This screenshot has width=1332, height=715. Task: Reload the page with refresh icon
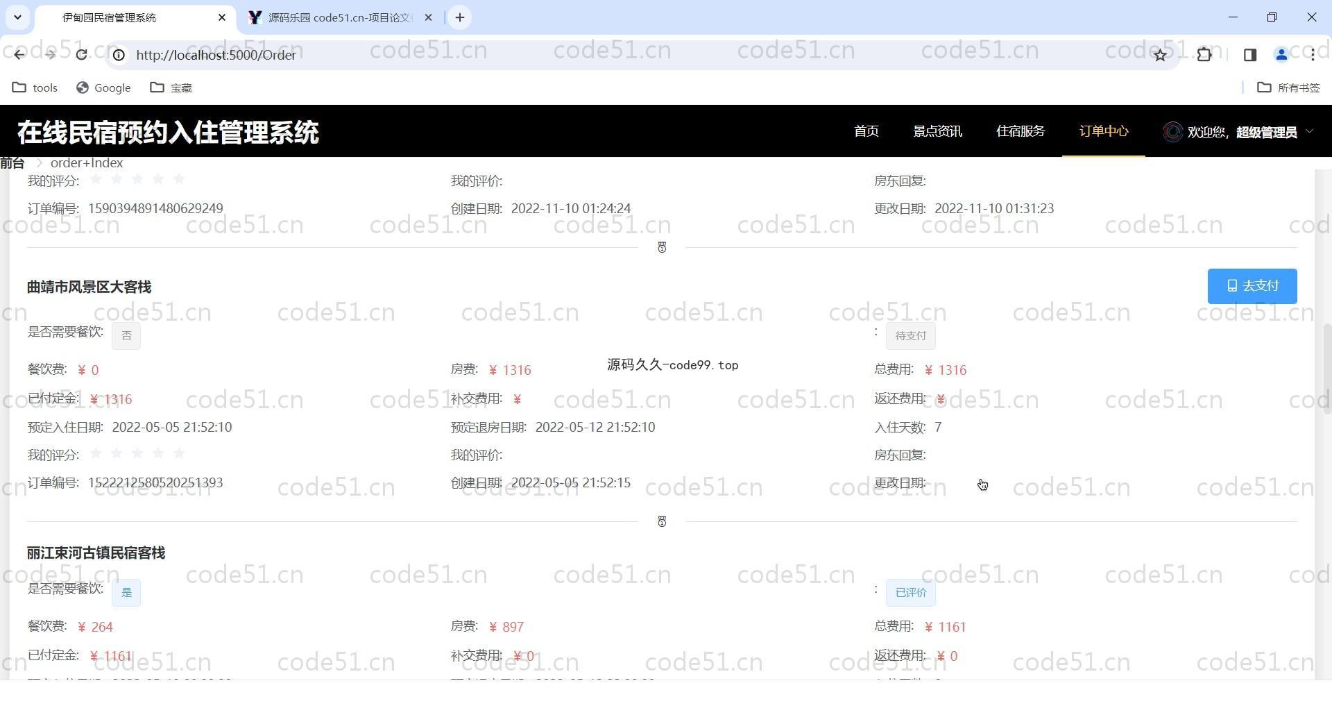coord(81,55)
